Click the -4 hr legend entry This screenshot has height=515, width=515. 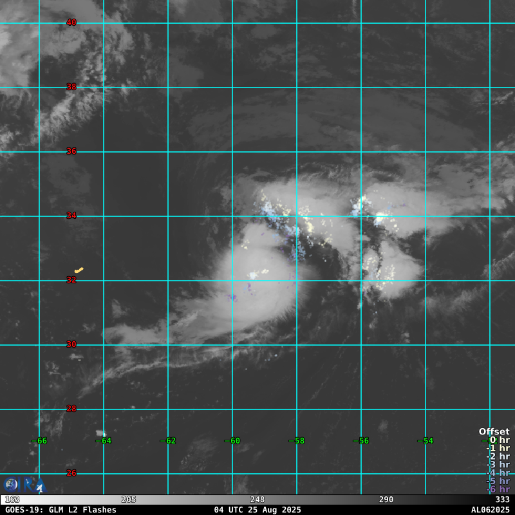click(x=498, y=473)
